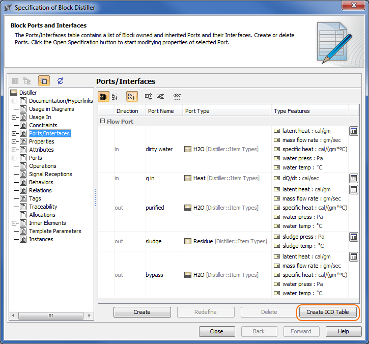
Task: Select Signal Receptions in the tree
Action: [50, 174]
